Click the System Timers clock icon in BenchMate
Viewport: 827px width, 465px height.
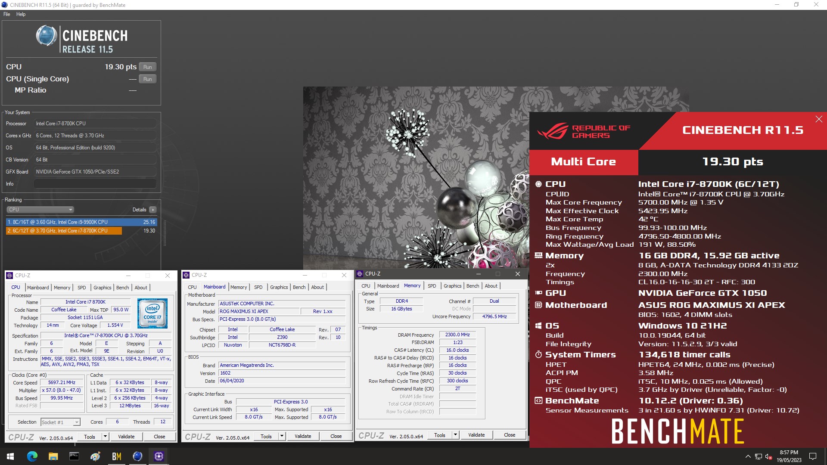538,355
